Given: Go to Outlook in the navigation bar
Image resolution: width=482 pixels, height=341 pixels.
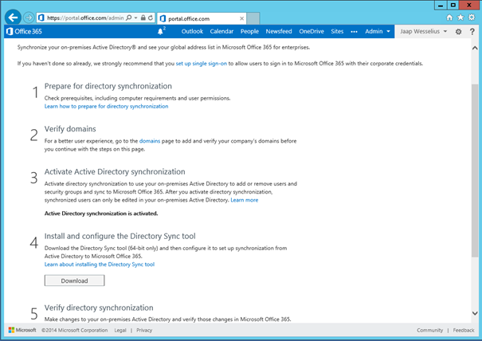Looking at the screenshot, I should 192,31.
